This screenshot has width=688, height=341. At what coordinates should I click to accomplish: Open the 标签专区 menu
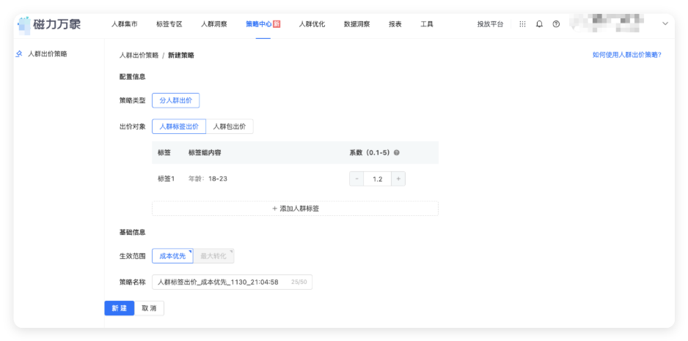point(169,24)
